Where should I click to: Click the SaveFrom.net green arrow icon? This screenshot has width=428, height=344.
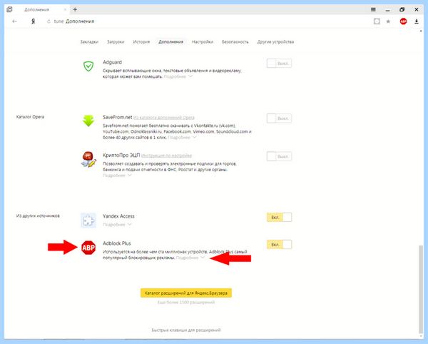tap(88, 121)
